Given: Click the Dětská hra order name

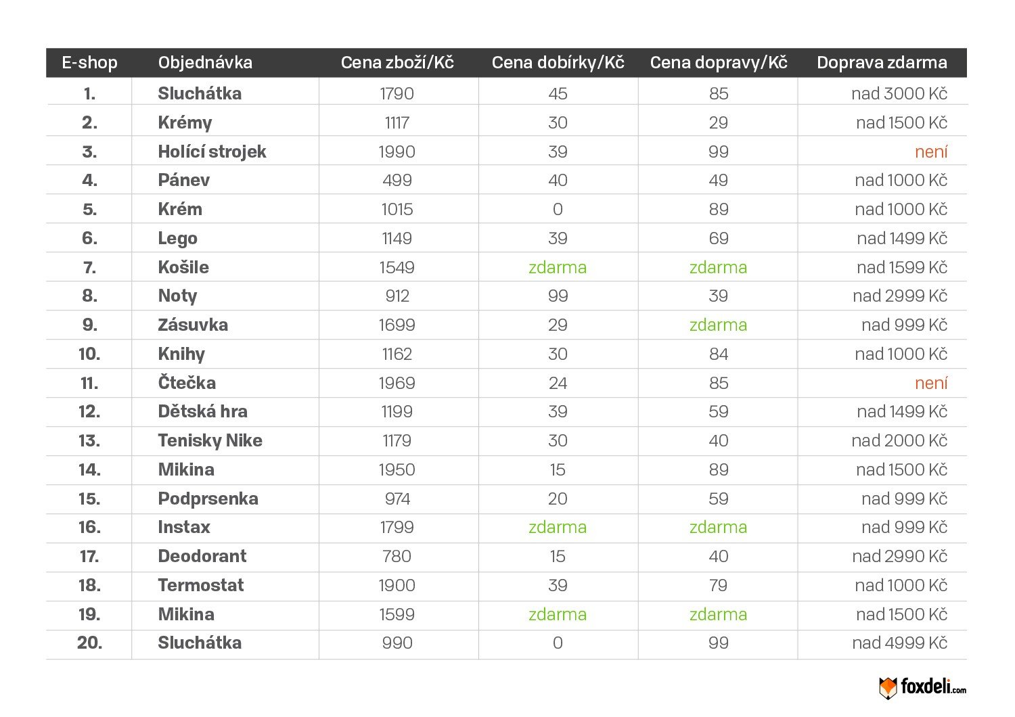Looking at the screenshot, I should pos(202,411).
